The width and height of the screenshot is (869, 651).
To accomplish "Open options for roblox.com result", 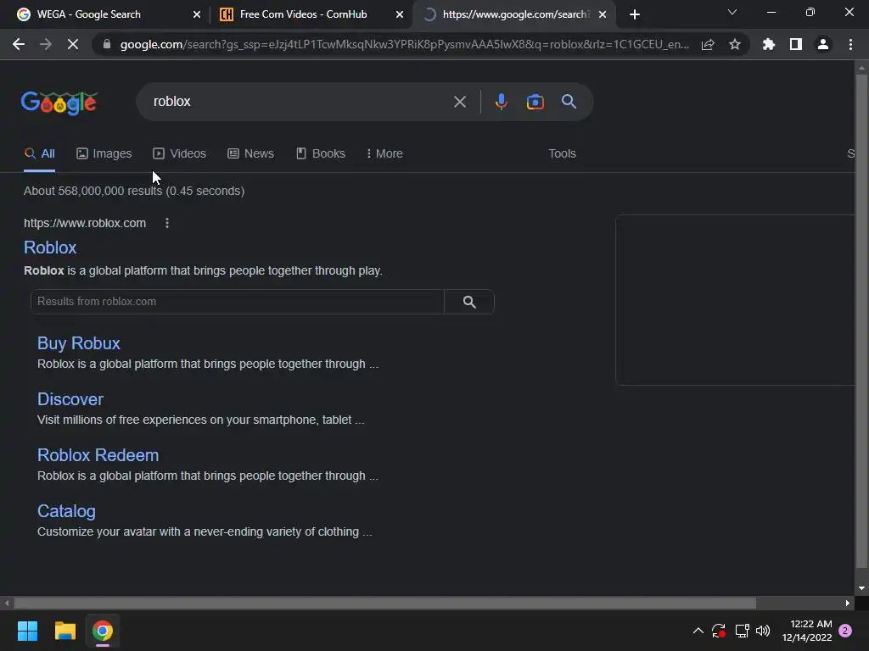I will tap(167, 223).
